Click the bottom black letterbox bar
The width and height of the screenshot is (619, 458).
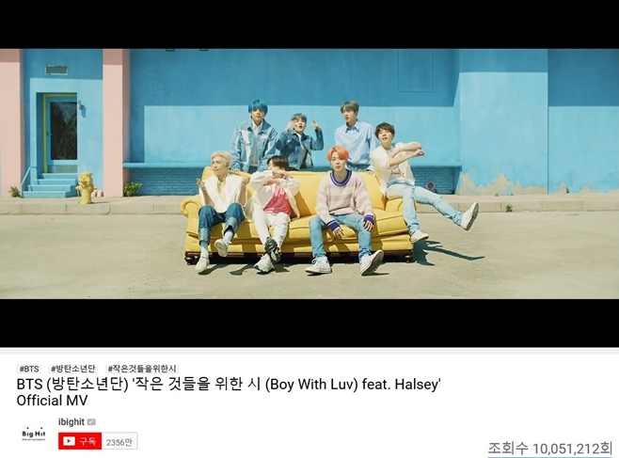tap(309, 323)
